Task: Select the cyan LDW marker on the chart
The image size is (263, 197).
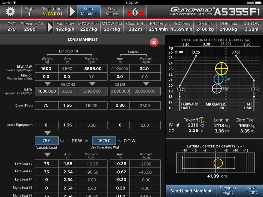Action: (218, 79)
